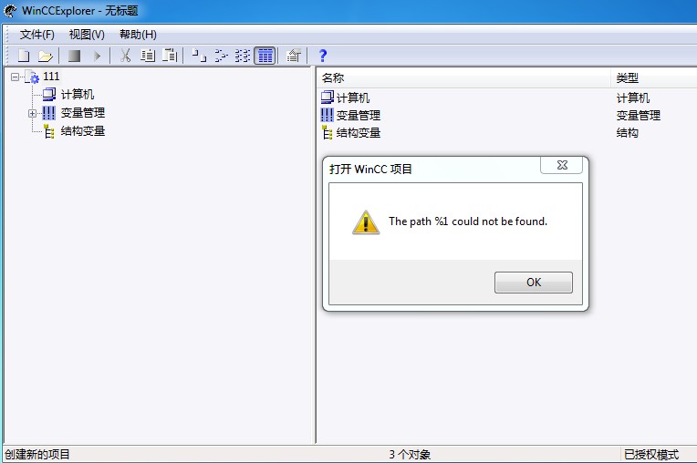The image size is (697, 463).
Task: Toggle the details view button
Action: [265, 56]
